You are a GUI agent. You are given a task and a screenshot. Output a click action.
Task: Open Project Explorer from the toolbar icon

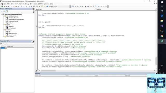point(37,6)
